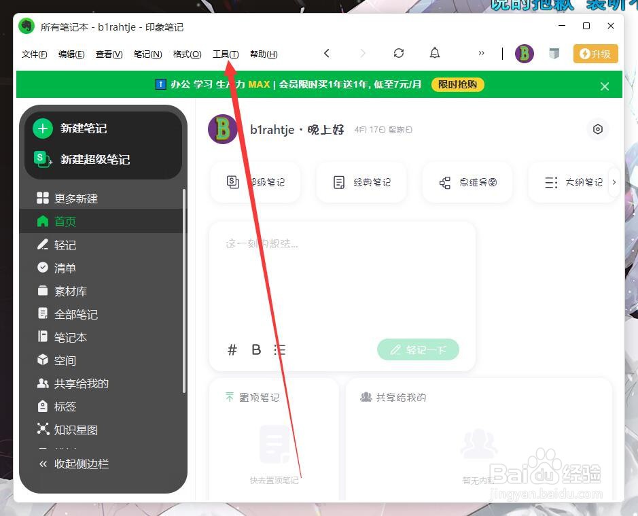Click the 轻记一下 button
The width and height of the screenshot is (638, 516).
pyautogui.click(x=418, y=349)
